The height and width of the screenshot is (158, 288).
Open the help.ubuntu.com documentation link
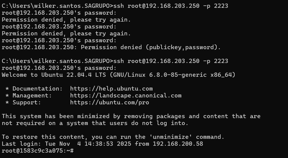(111, 89)
